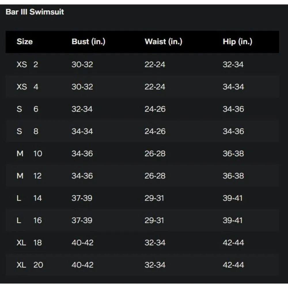Click the Waist (in.) column header

click(x=163, y=42)
